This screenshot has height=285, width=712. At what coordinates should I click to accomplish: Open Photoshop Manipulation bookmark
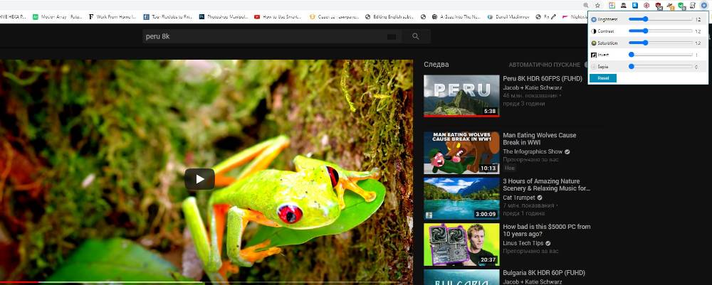(x=224, y=16)
